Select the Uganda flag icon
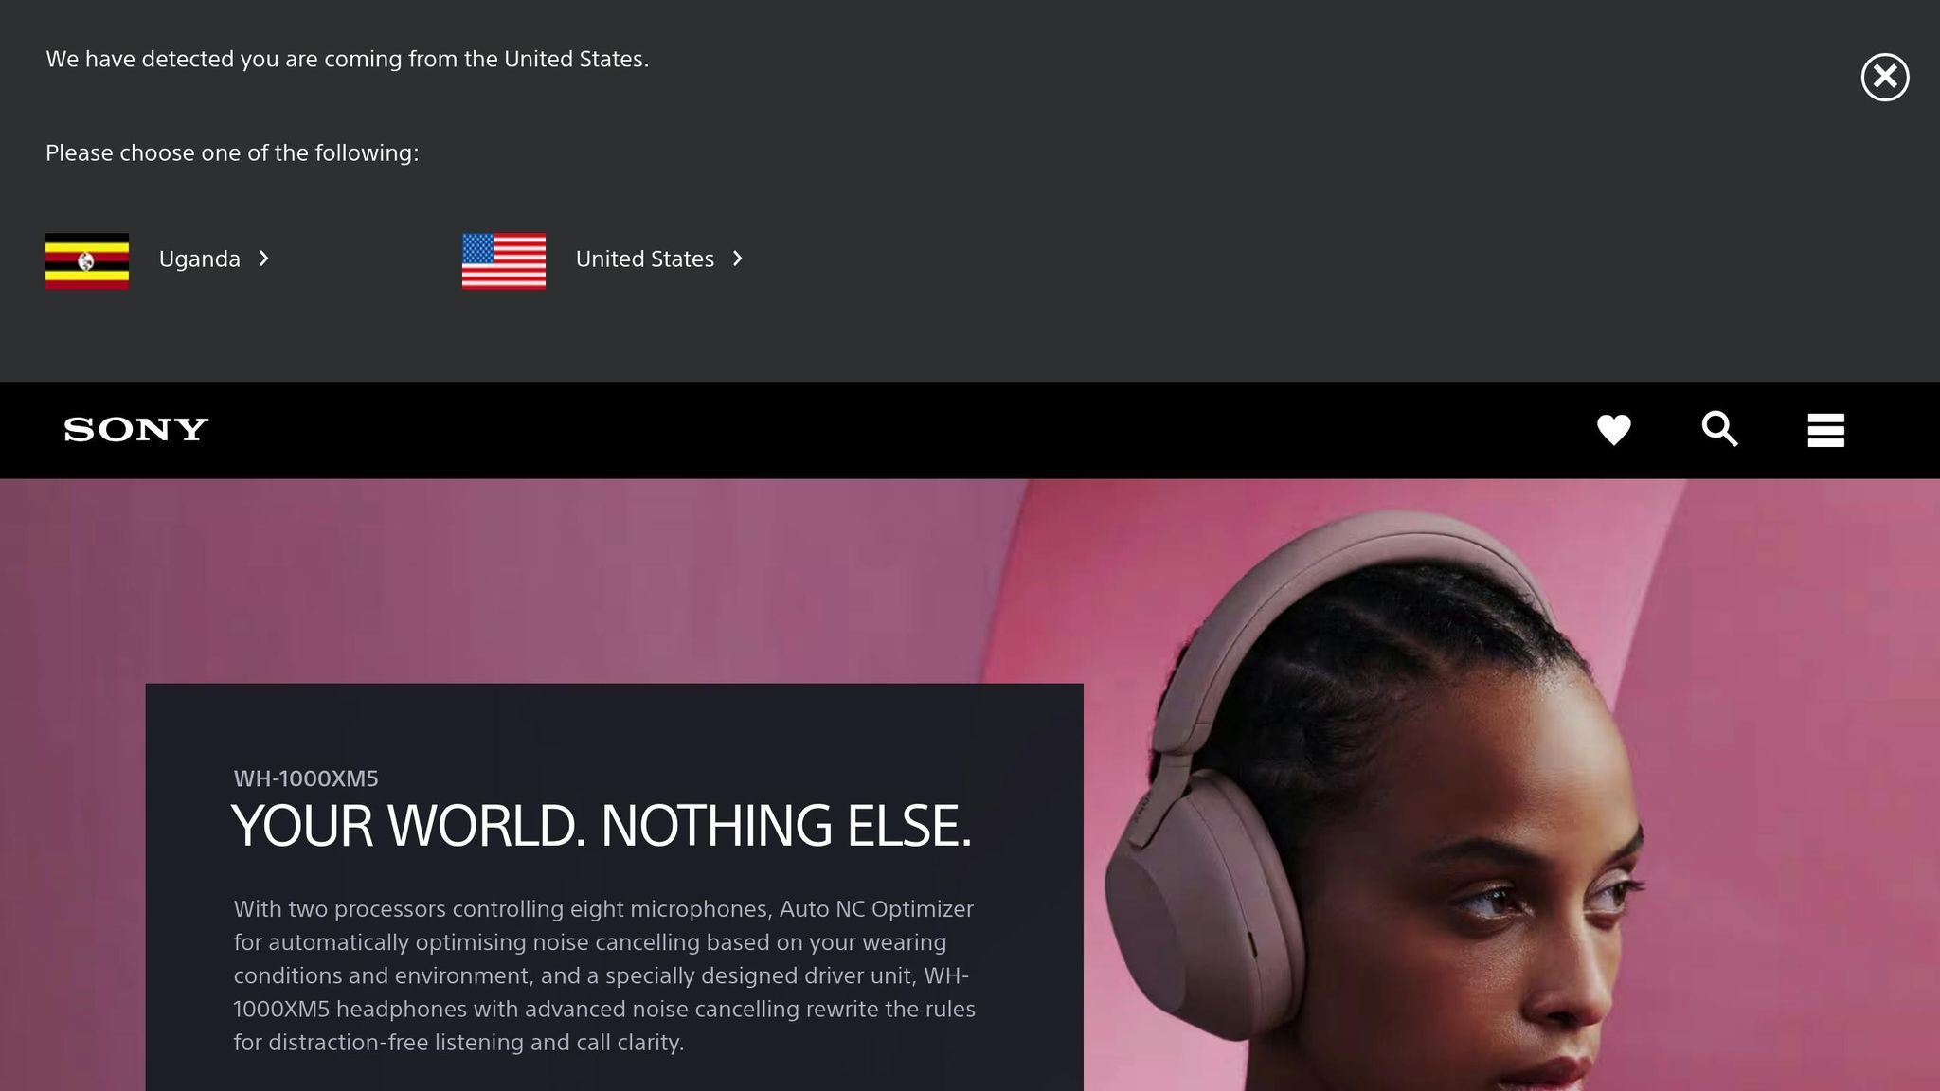Viewport: 1940px width, 1091px height. point(87,260)
